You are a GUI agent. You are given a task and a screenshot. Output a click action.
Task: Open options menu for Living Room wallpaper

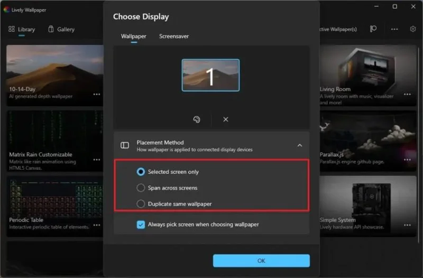(x=407, y=94)
